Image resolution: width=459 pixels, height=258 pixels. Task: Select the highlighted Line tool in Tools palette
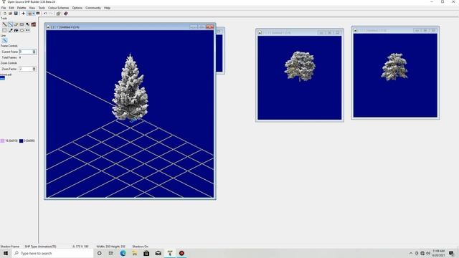11,24
